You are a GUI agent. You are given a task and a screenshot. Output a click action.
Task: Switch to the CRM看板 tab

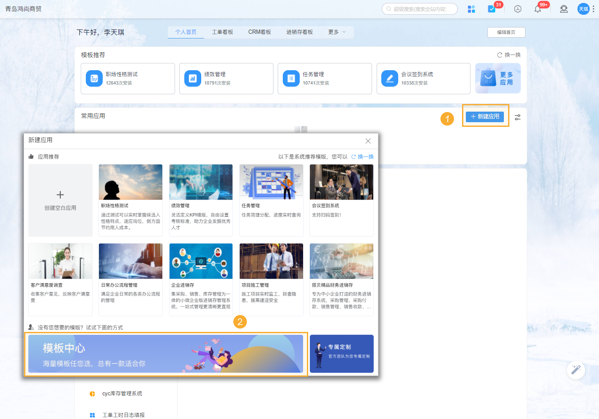click(259, 32)
